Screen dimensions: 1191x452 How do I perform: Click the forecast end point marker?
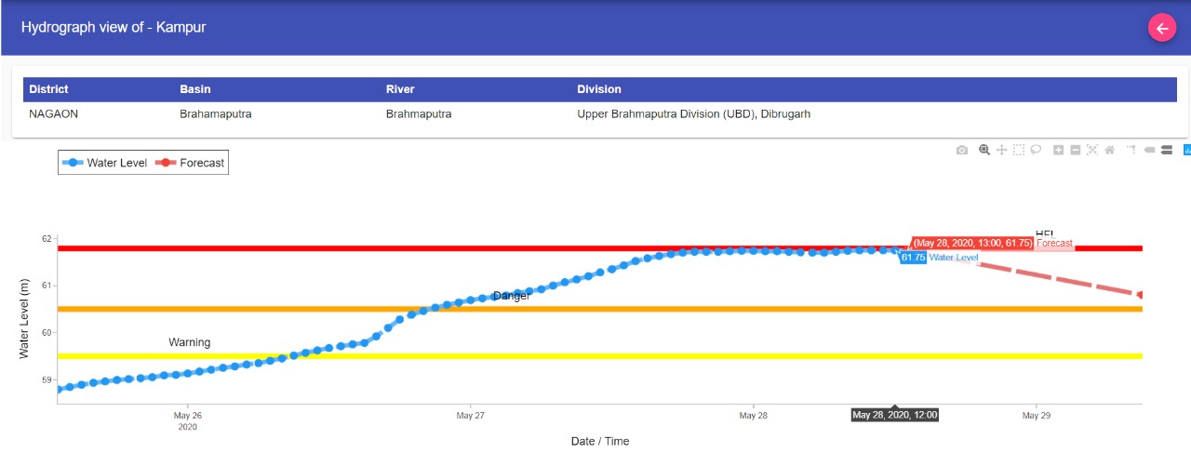coord(1141,295)
